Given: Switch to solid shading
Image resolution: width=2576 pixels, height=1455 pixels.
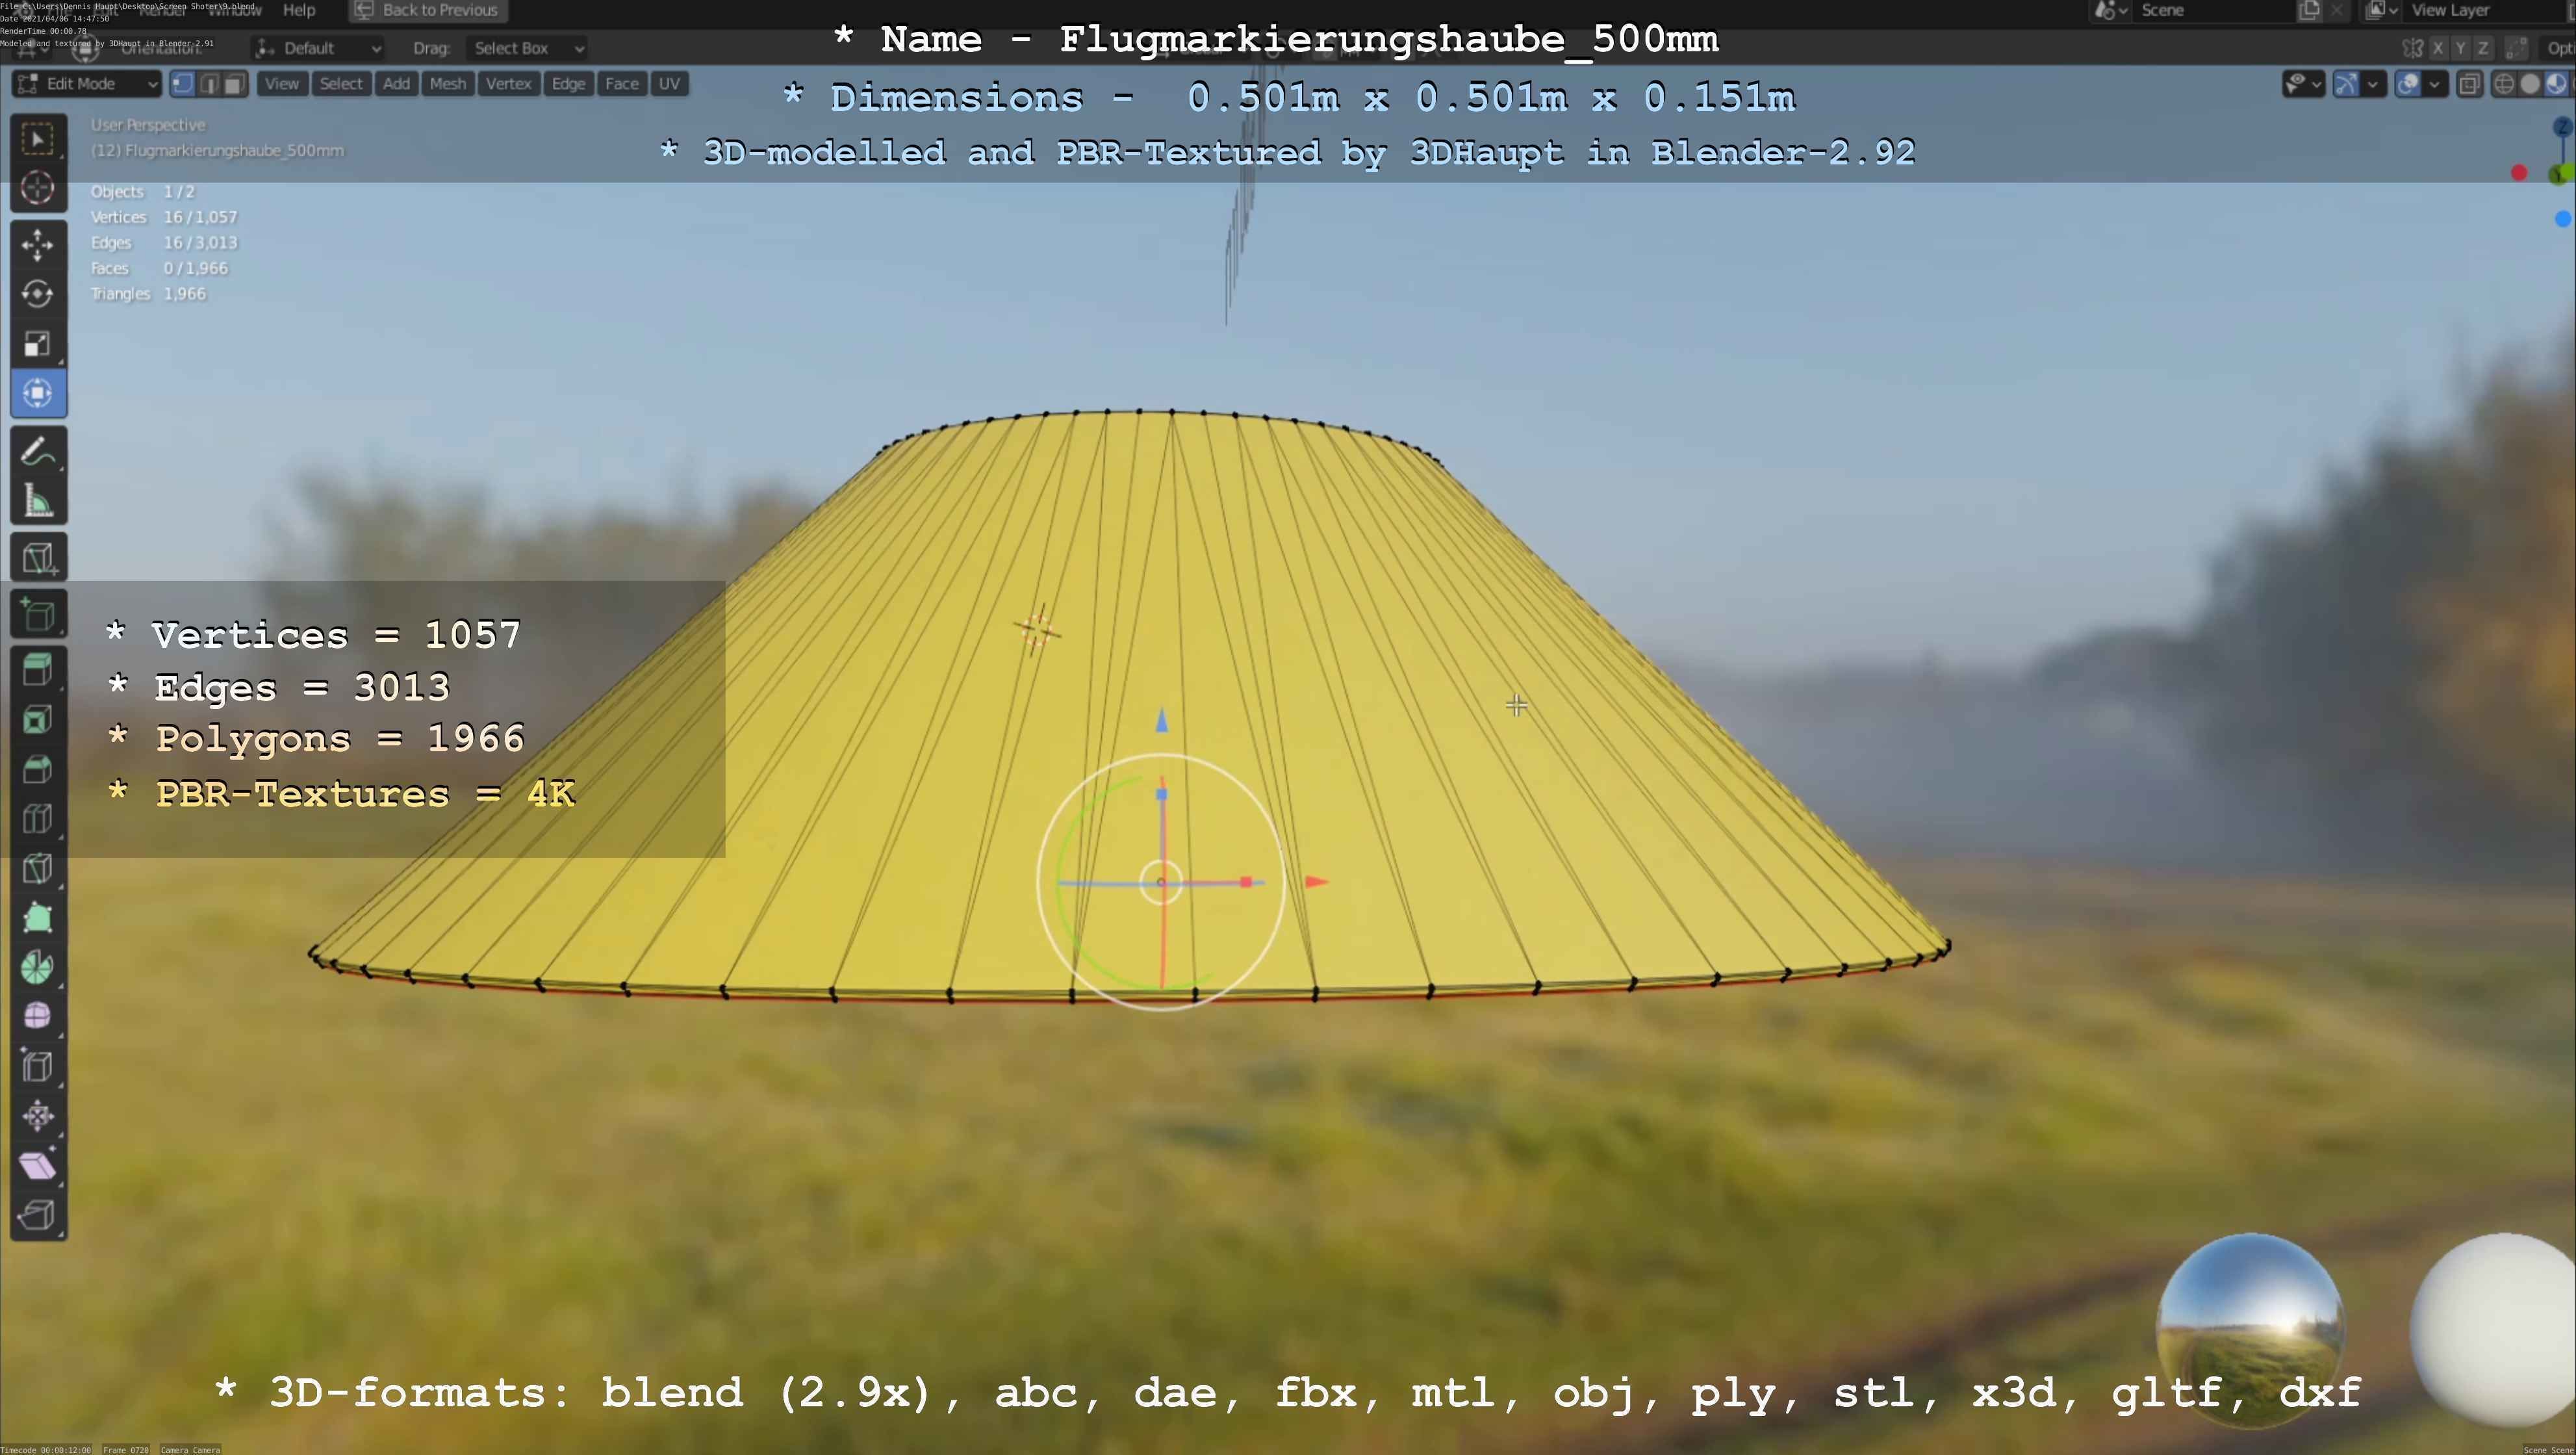Looking at the screenshot, I should click(x=2530, y=84).
